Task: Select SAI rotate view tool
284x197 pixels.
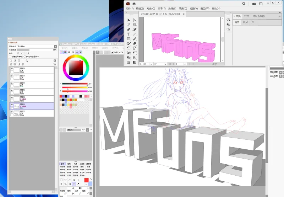Action: pyautogui.click(x=70, y=184)
